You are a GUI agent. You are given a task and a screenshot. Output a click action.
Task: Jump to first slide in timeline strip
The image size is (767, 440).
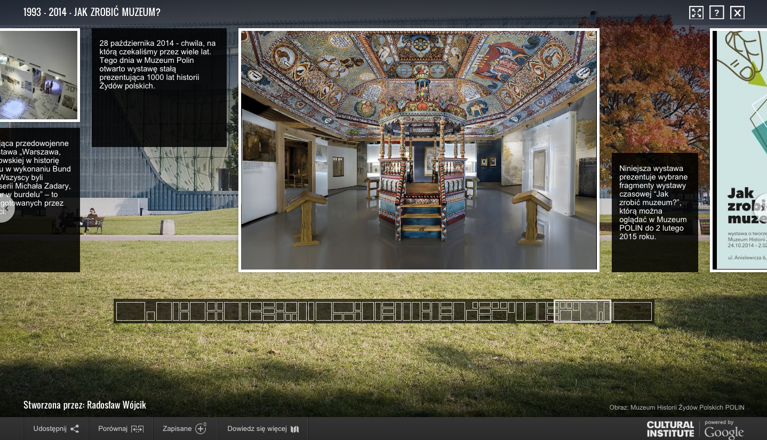131,311
